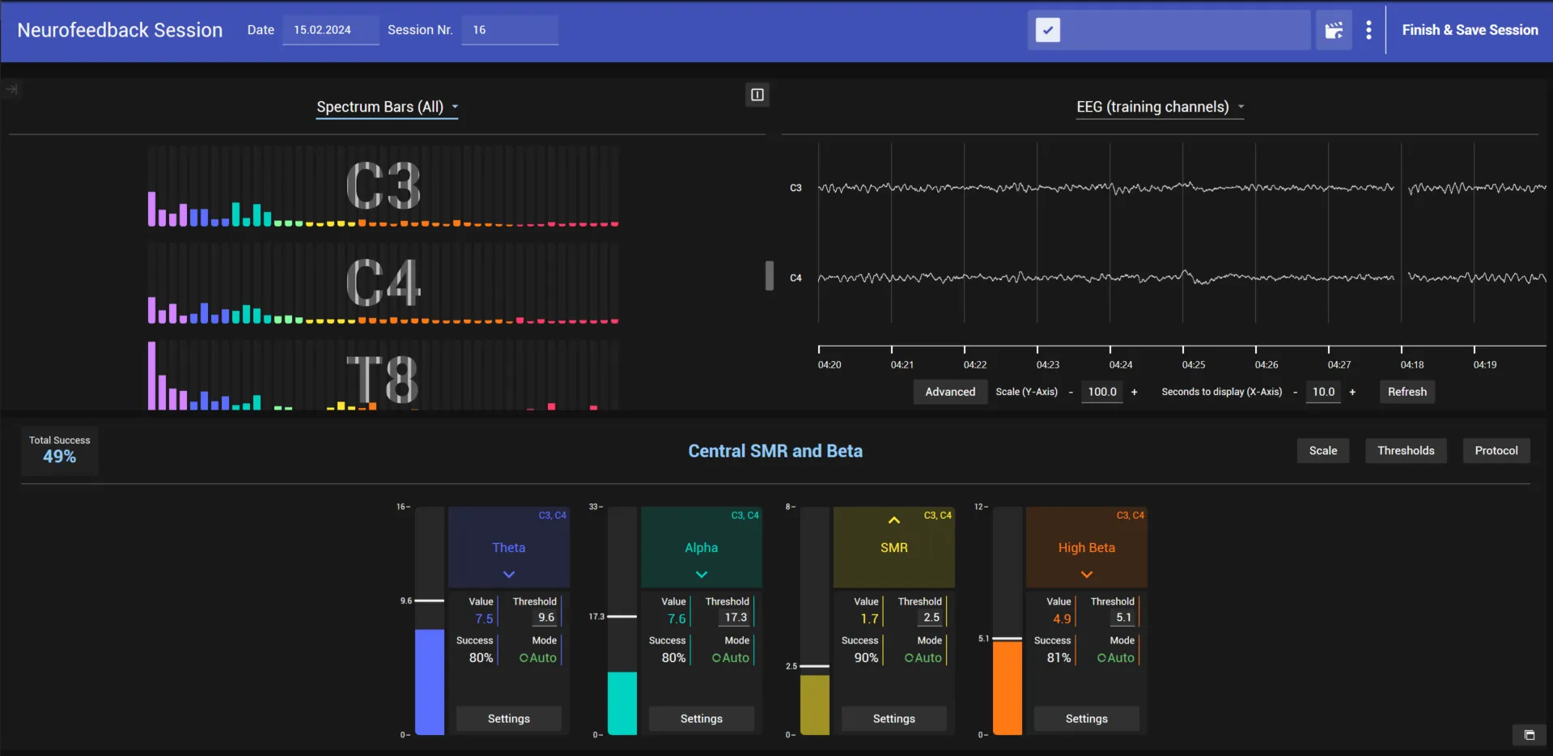
Task: Click the Alpha down chevron
Action: [702, 575]
